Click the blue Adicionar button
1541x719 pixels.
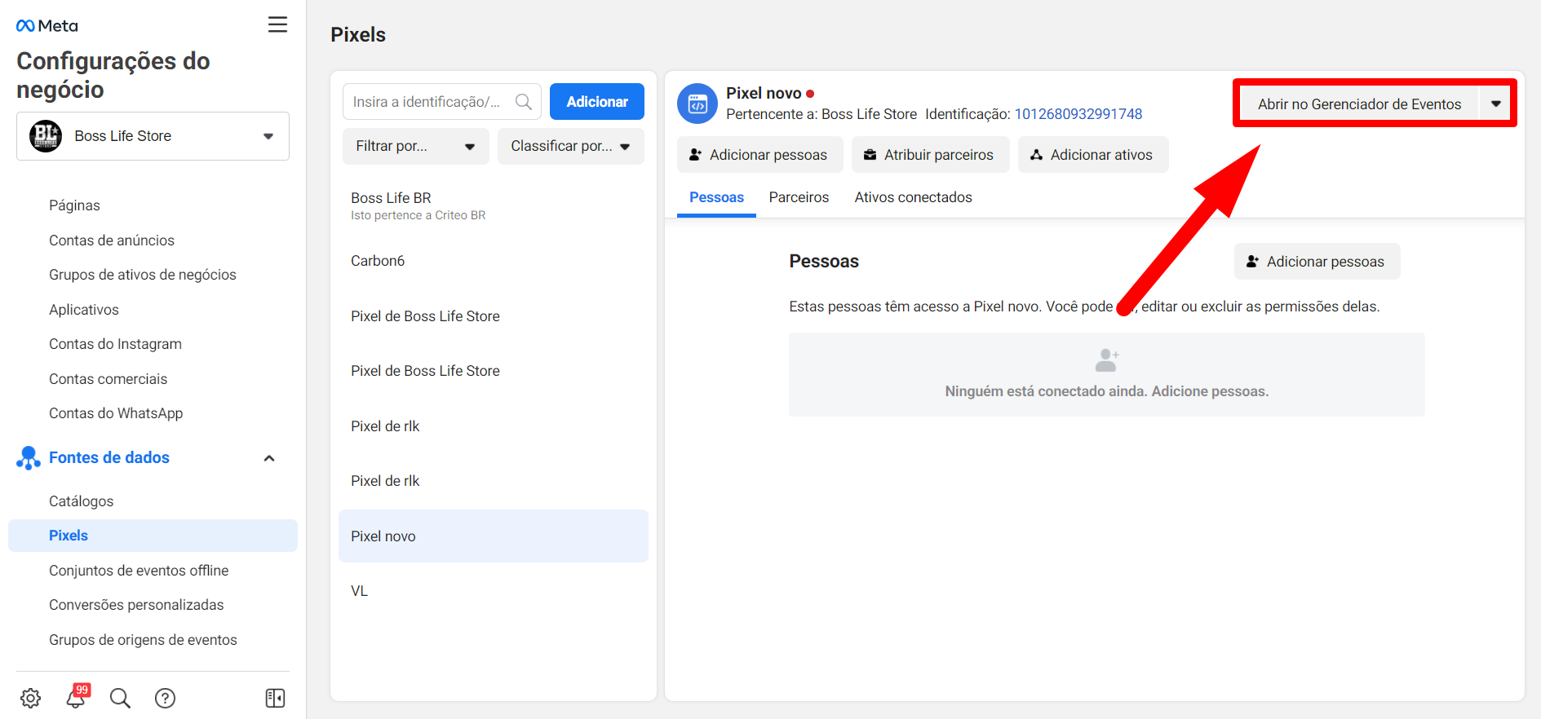click(597, 102)
